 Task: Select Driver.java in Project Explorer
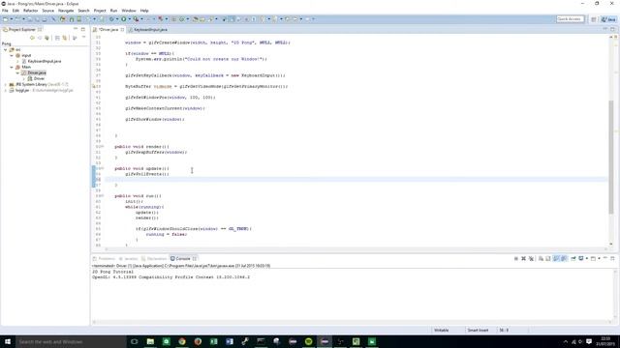[34, 73]
